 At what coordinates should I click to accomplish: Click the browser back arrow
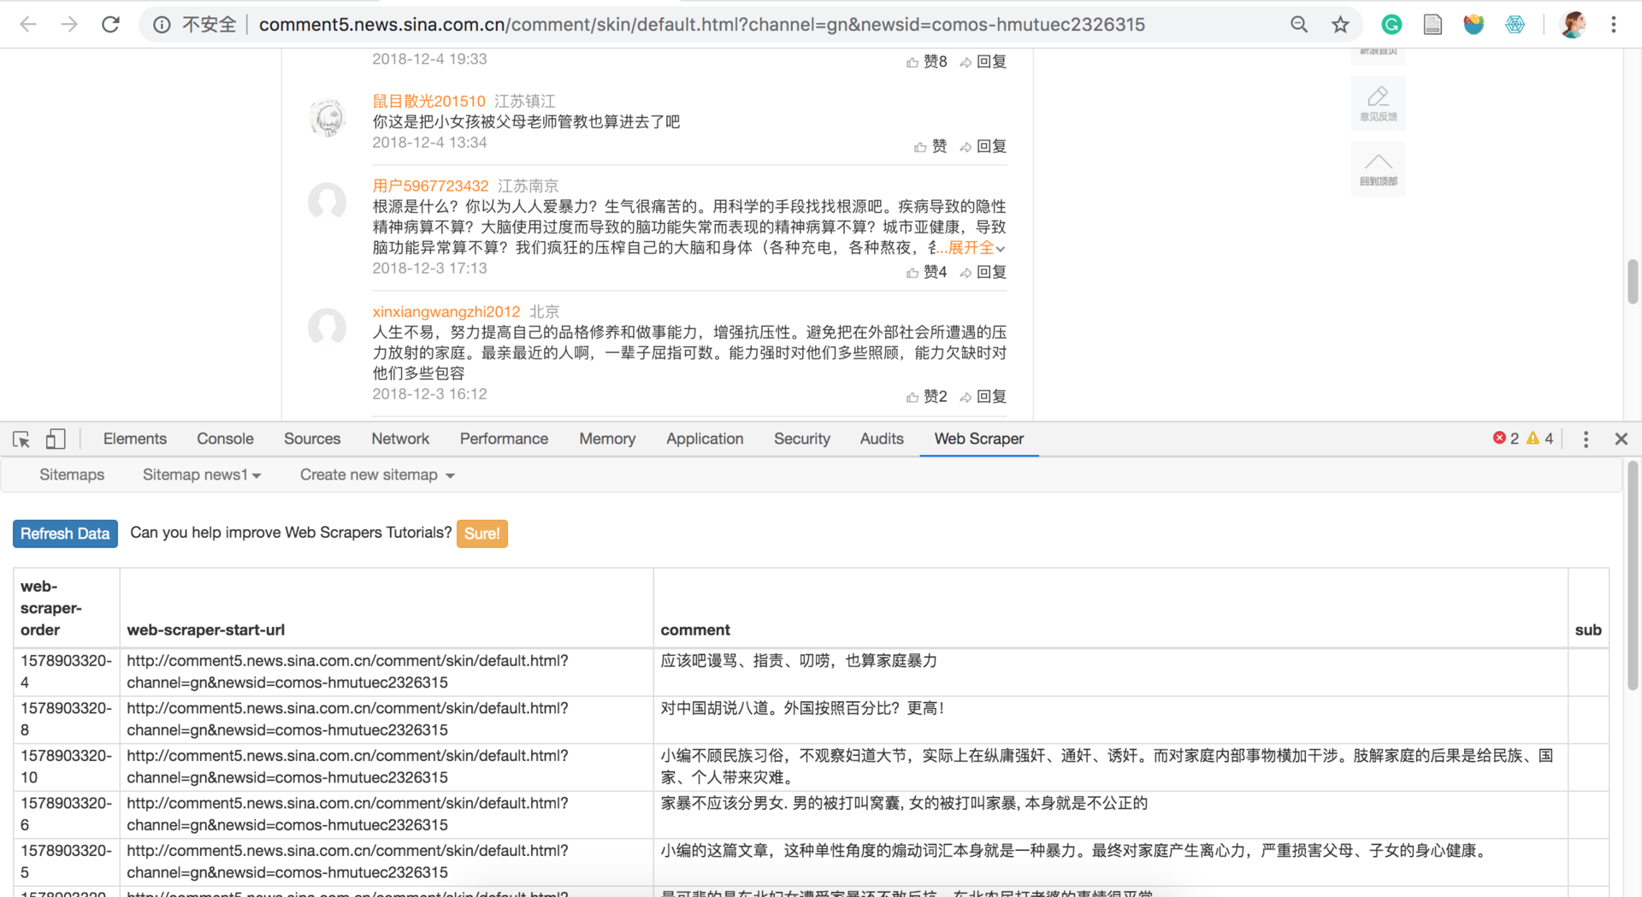[x=28, y=25]
